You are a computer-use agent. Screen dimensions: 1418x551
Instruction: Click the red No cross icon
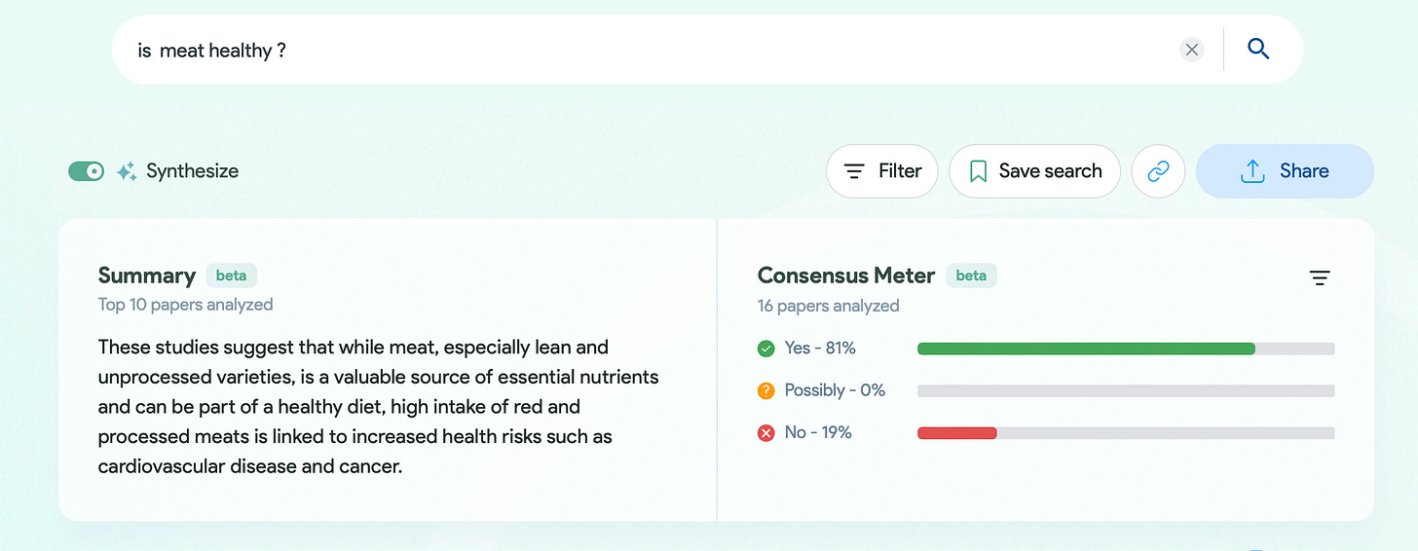[766, 432]
